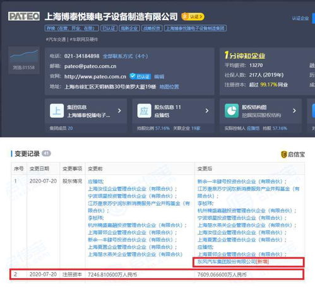
Task: Click the email pateo@pateo.com.cn
Action: tap(90, 66)
